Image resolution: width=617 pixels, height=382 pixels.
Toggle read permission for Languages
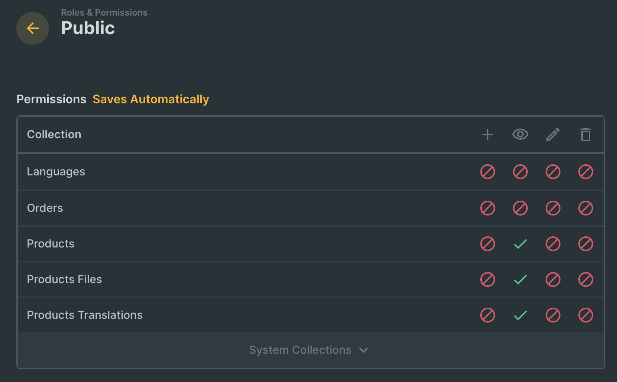click(520, 172)
